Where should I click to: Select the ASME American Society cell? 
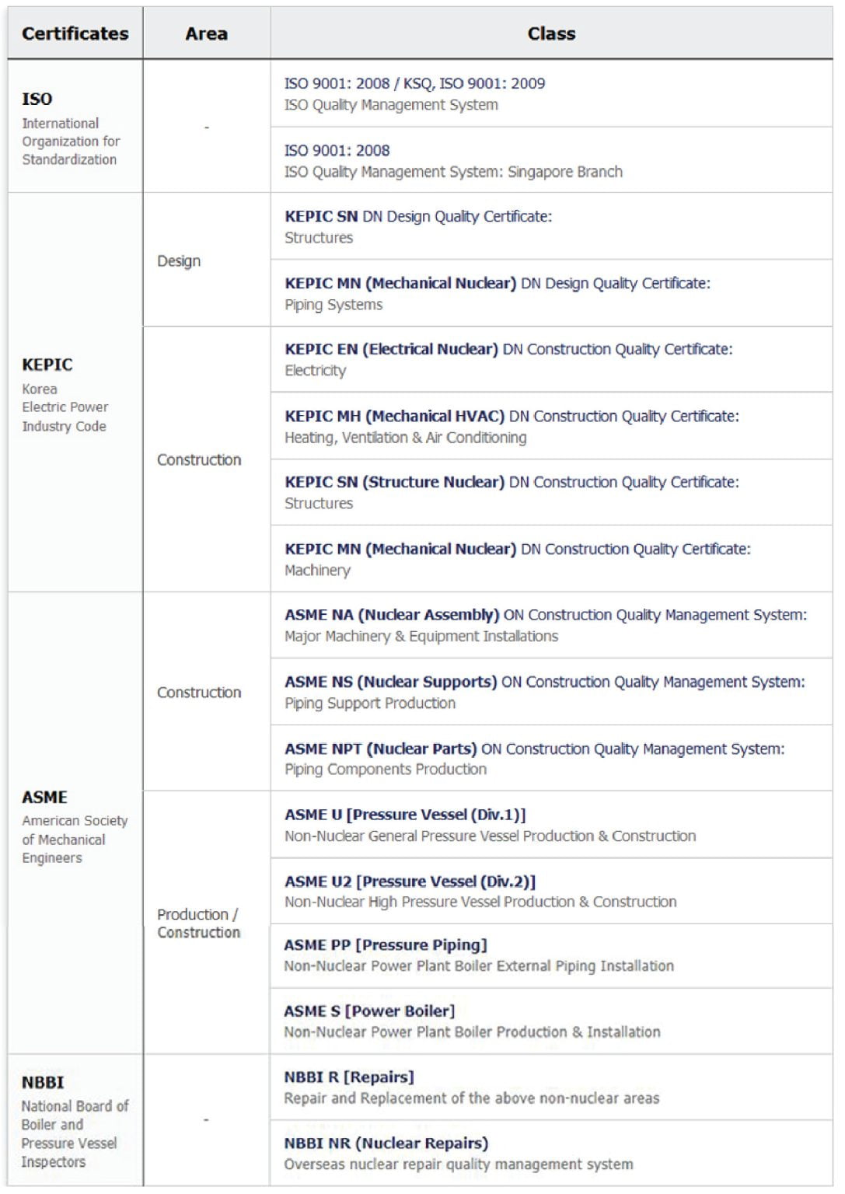(74, 826)
